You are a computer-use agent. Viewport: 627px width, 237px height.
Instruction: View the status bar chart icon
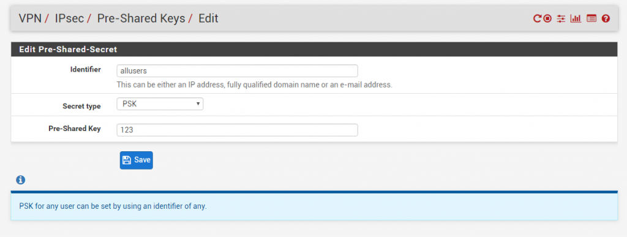576,18
